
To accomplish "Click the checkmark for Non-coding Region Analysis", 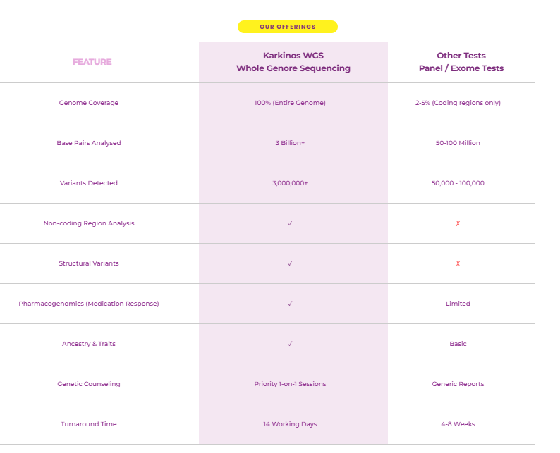I will coord(290,223).
